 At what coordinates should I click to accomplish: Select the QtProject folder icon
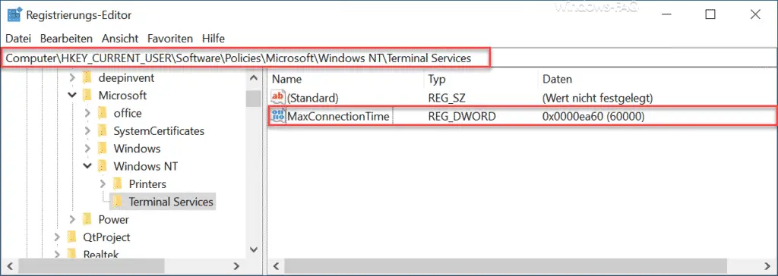point(72,237)
